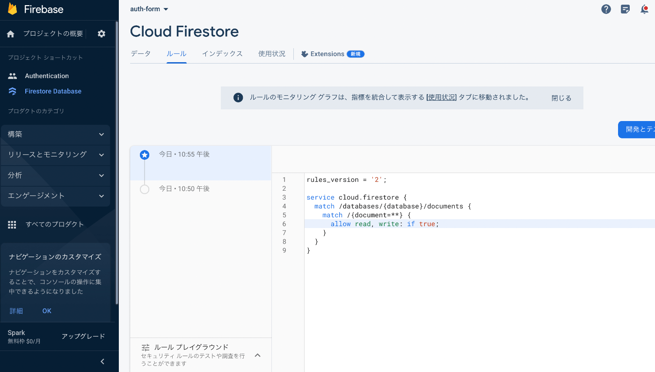Click the Firebase flame logo

13,9
